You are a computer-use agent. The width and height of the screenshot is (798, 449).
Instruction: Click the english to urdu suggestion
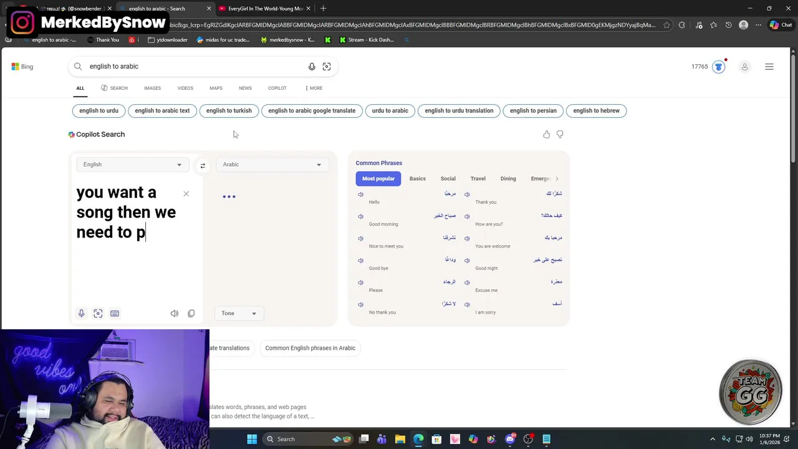click(99, 110)
